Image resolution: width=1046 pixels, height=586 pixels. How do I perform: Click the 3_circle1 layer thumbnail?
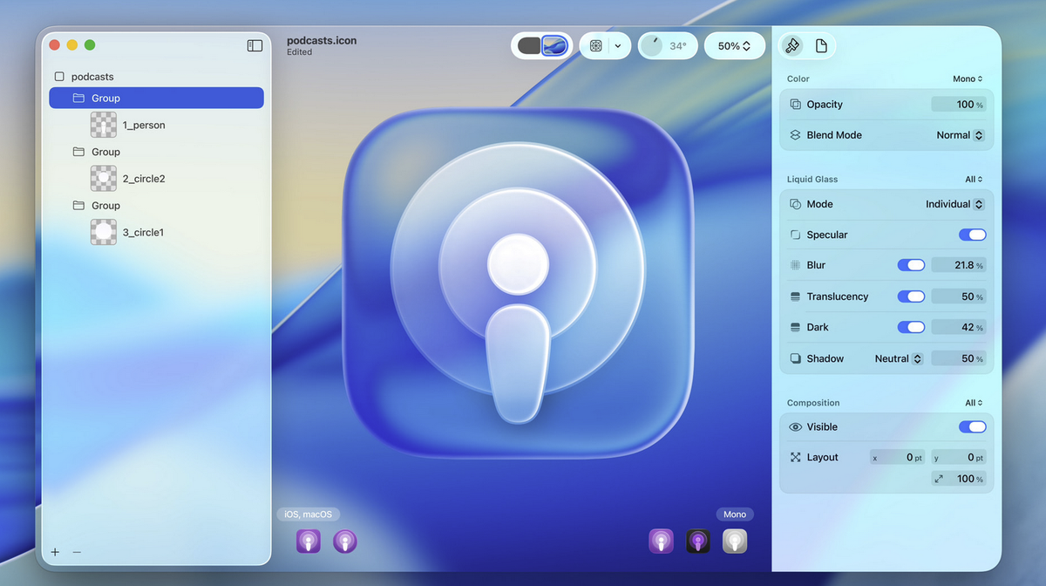(104, 232)
